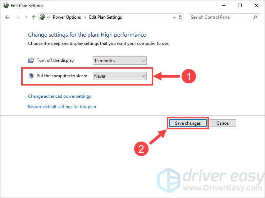Click the Forward navigation arrow
Image resolution: width=265 pixels, height=198 pixels.
[x=17, y=17]
